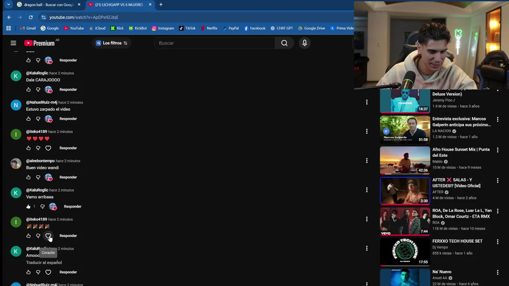Click the YouTube search input field
Screen dimensions: 509x286
(215, 43)
